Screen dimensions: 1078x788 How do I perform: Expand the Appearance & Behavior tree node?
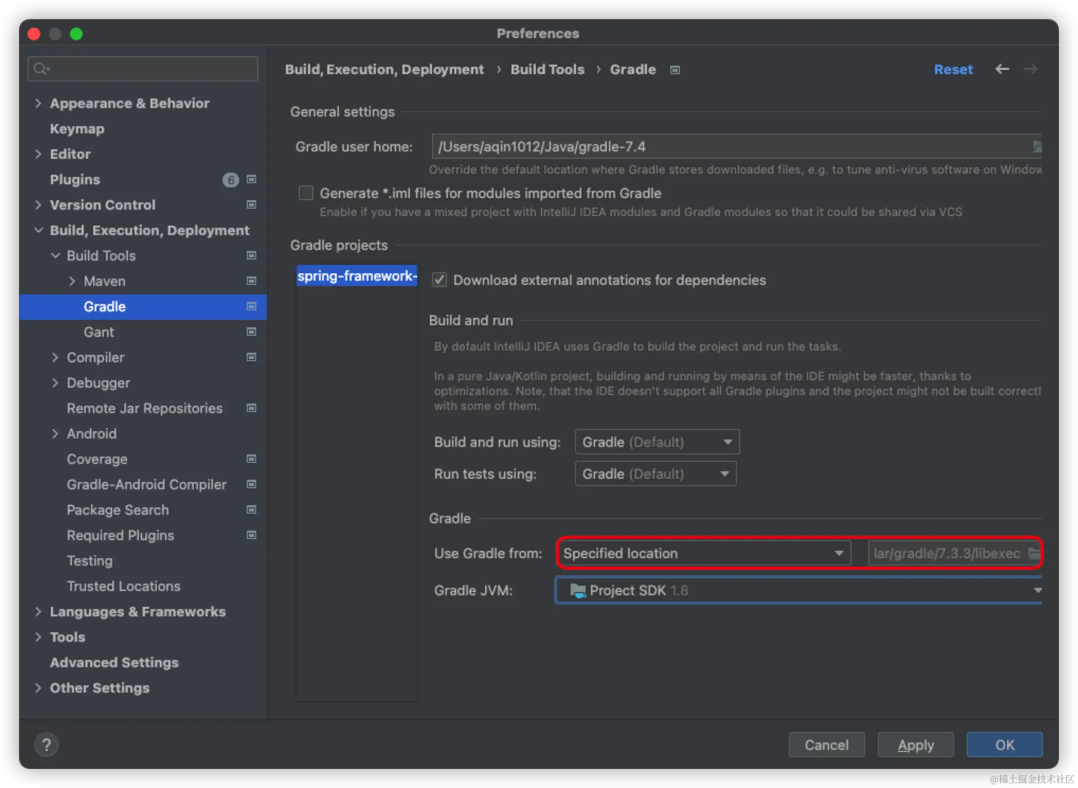(x=38, y=103)
